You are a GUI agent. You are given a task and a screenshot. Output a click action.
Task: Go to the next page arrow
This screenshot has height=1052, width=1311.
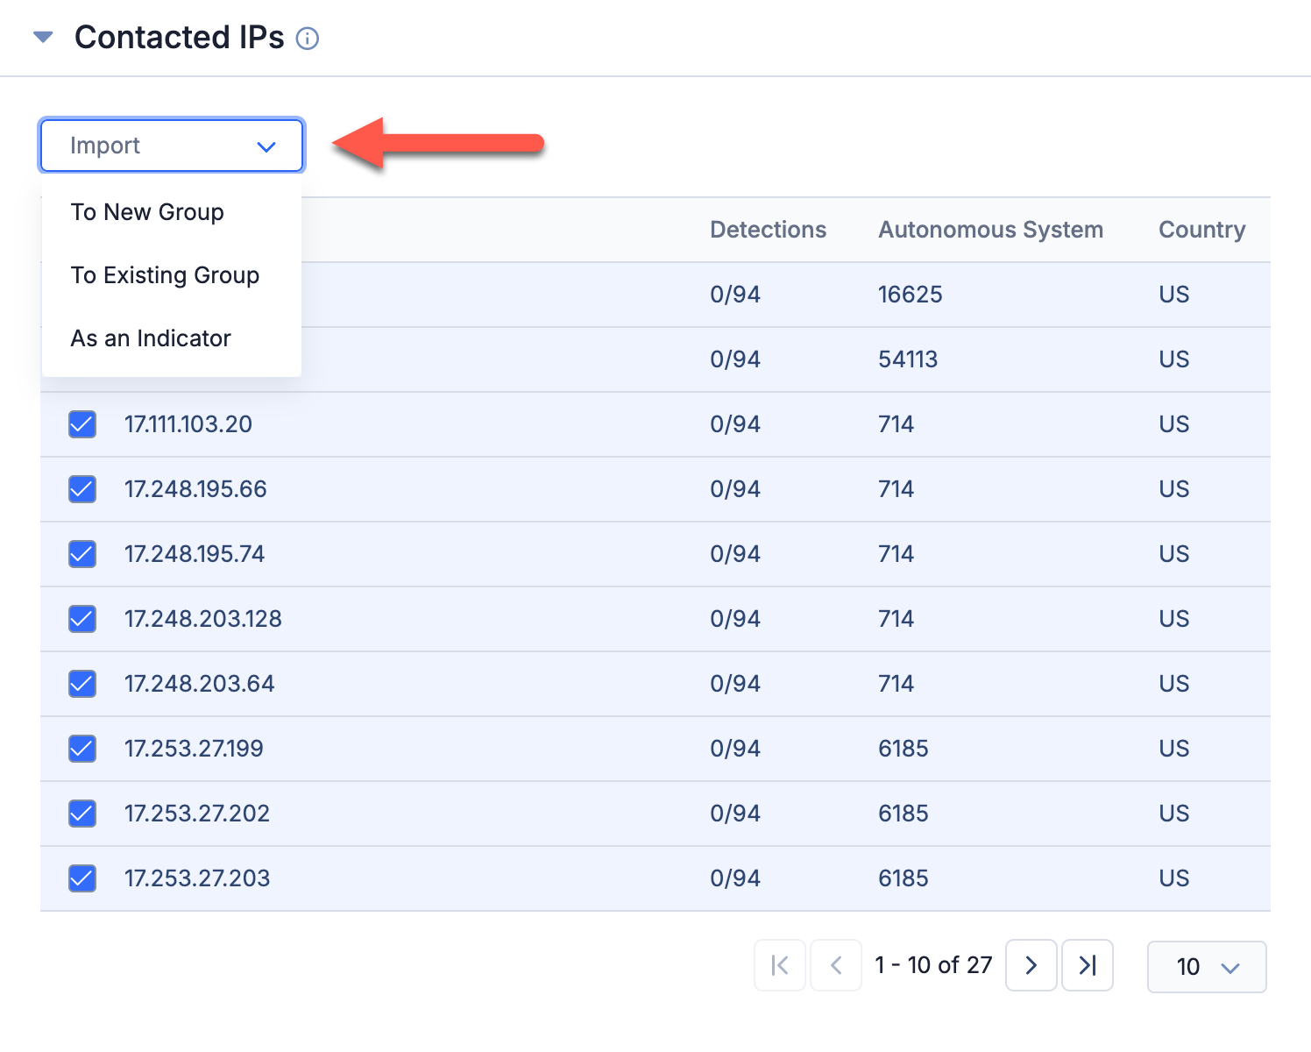[1031, 965]
